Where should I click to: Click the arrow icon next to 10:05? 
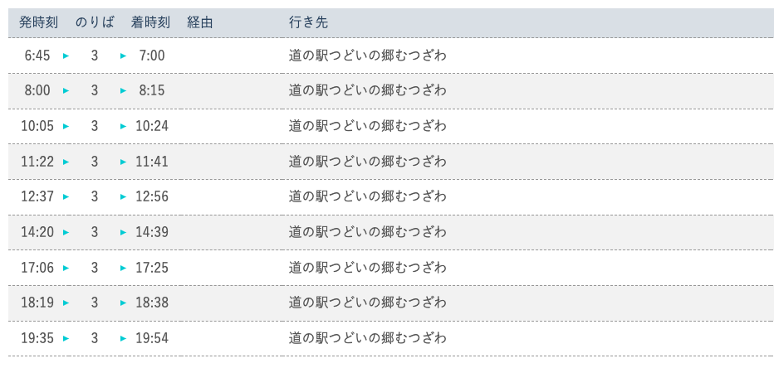pyautogui.click(x=66, y=127)
